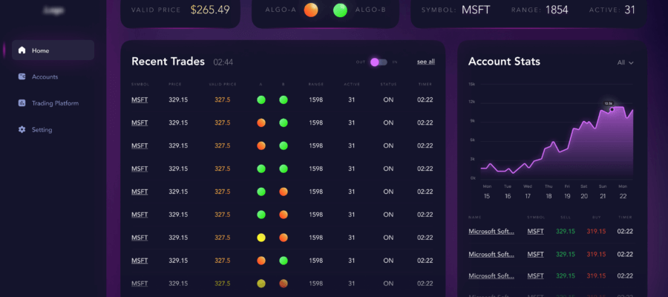668x297 pixels.
Task: Click the Recent Trades heading
Action: pos(168,62)
